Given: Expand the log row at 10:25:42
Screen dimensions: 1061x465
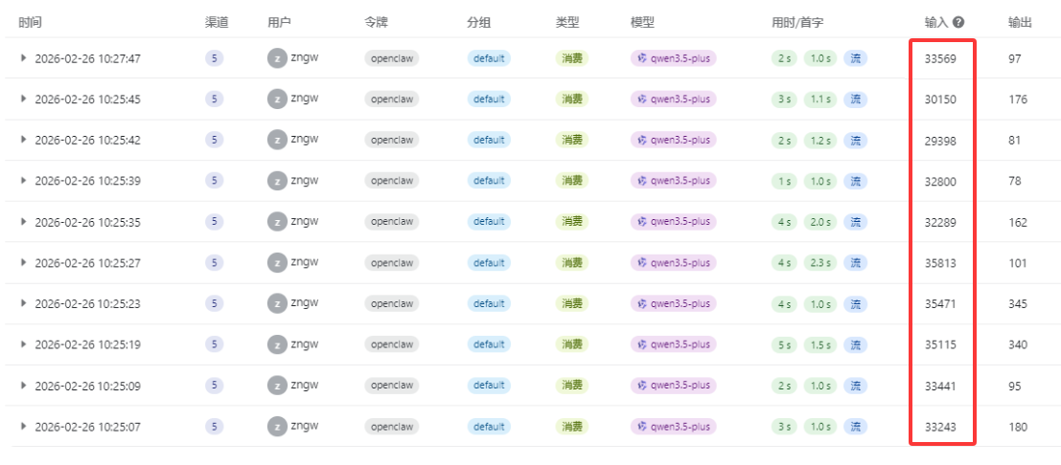Looking at the screenshot, I should point(24,140).
